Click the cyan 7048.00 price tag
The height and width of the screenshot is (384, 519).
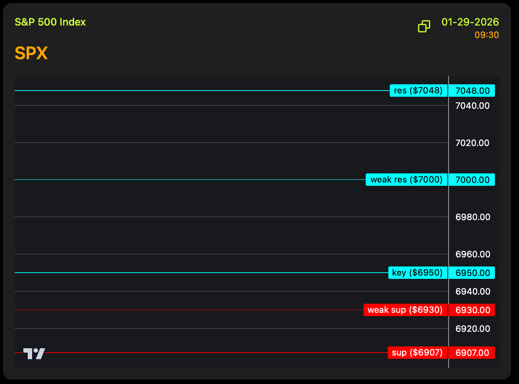tap(472, 91)
